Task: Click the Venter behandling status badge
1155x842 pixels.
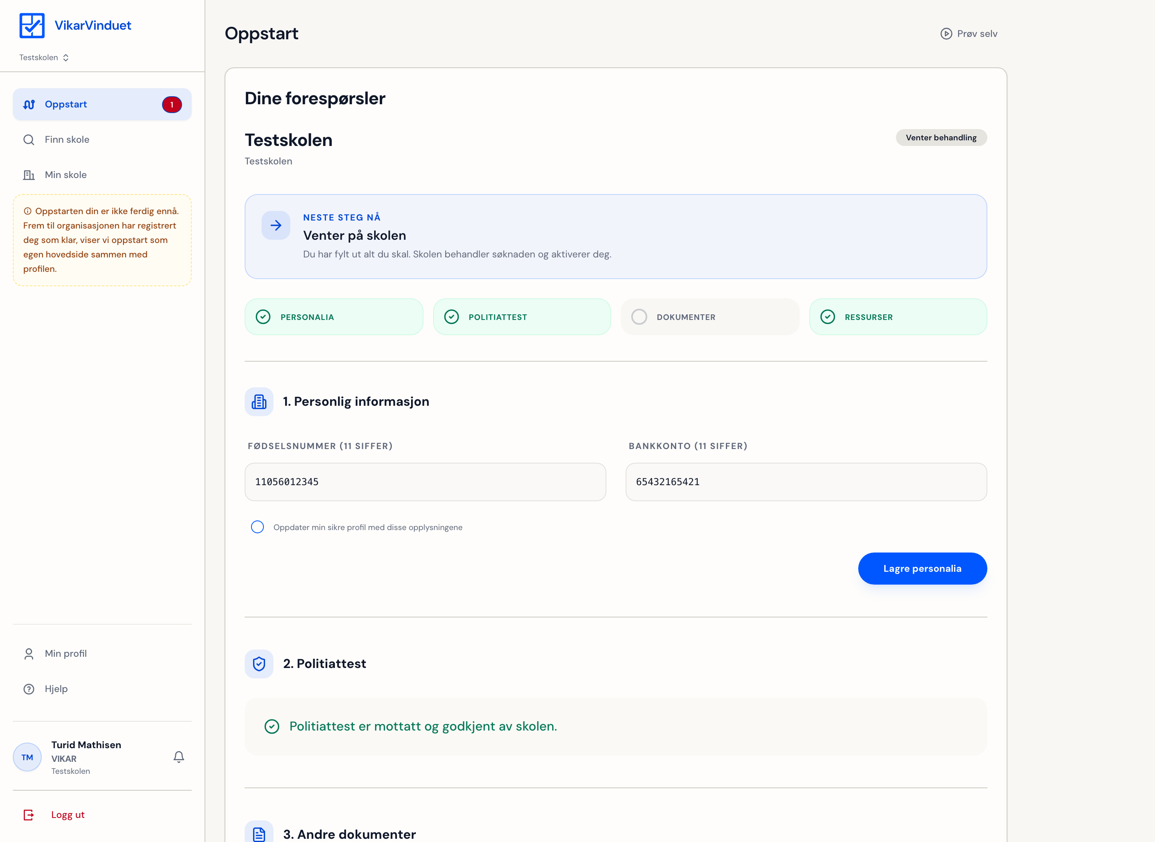Action: (x=941, y=138)
